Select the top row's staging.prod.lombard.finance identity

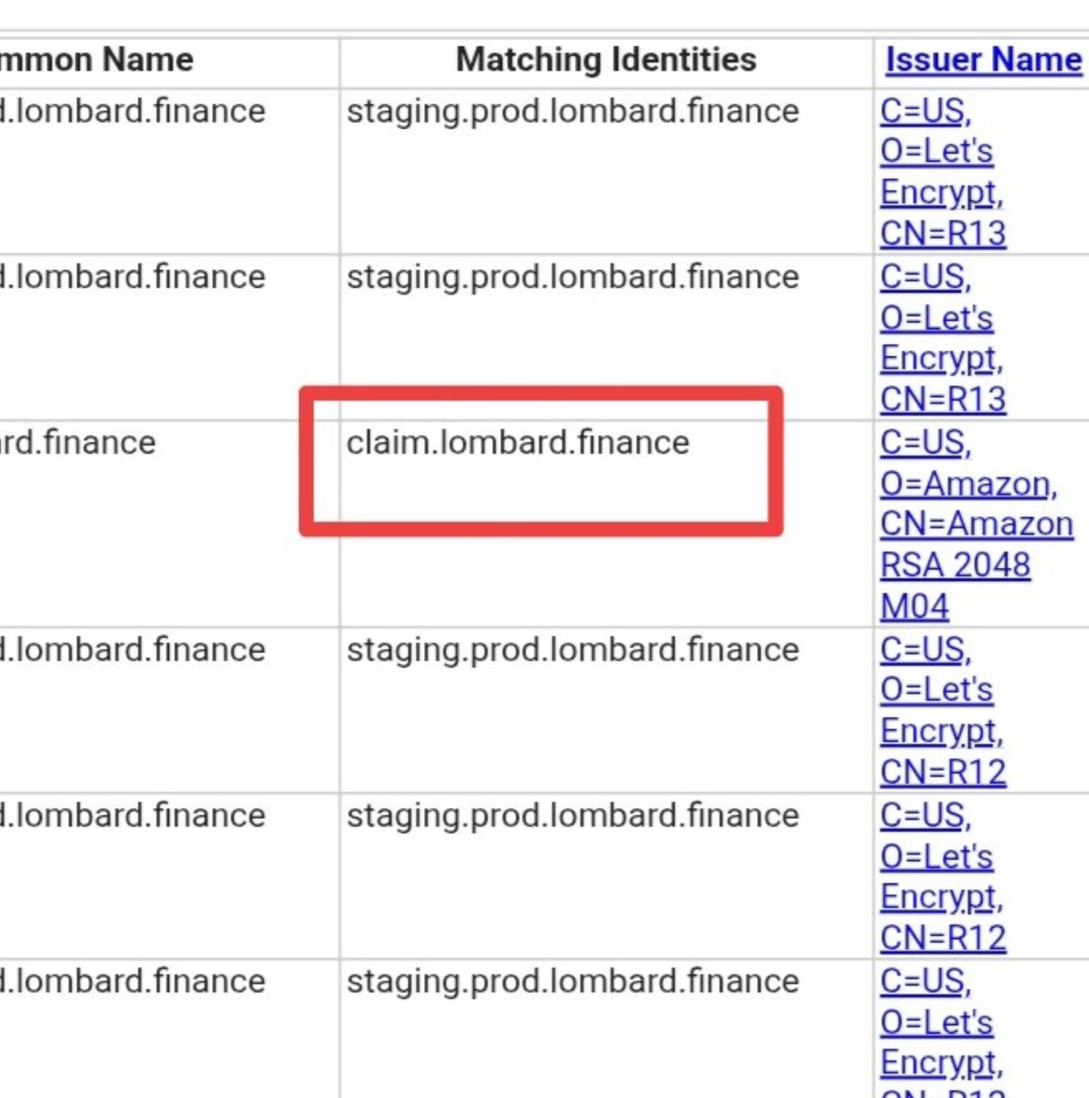[x=572, y=112]
